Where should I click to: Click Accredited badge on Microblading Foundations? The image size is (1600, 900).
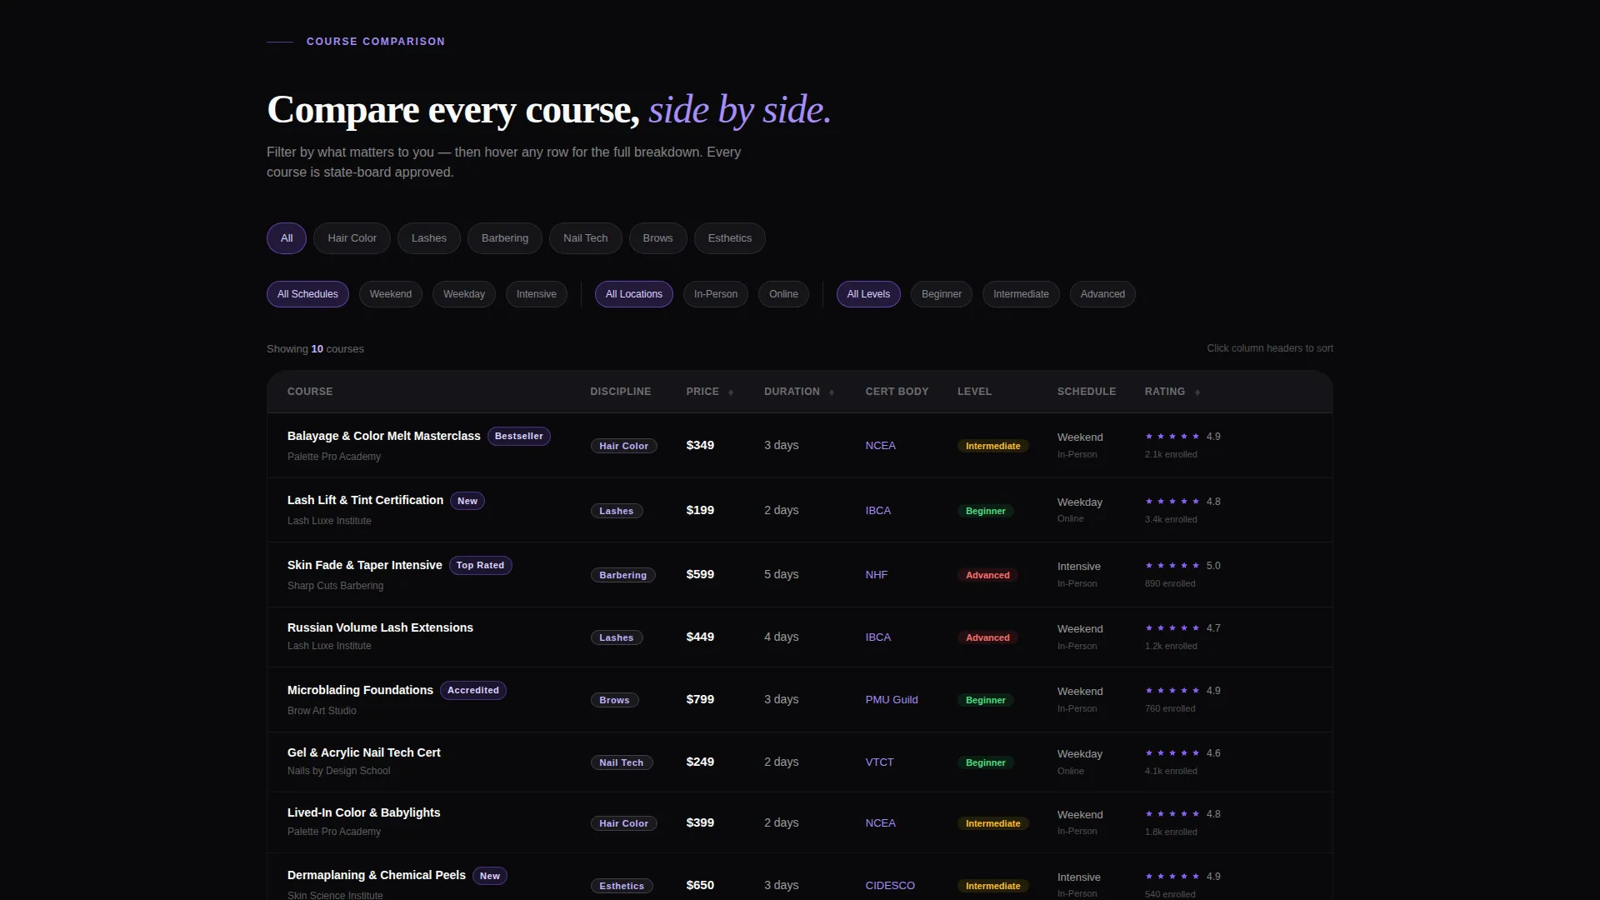pyautogui.click(x=472, y=690)
